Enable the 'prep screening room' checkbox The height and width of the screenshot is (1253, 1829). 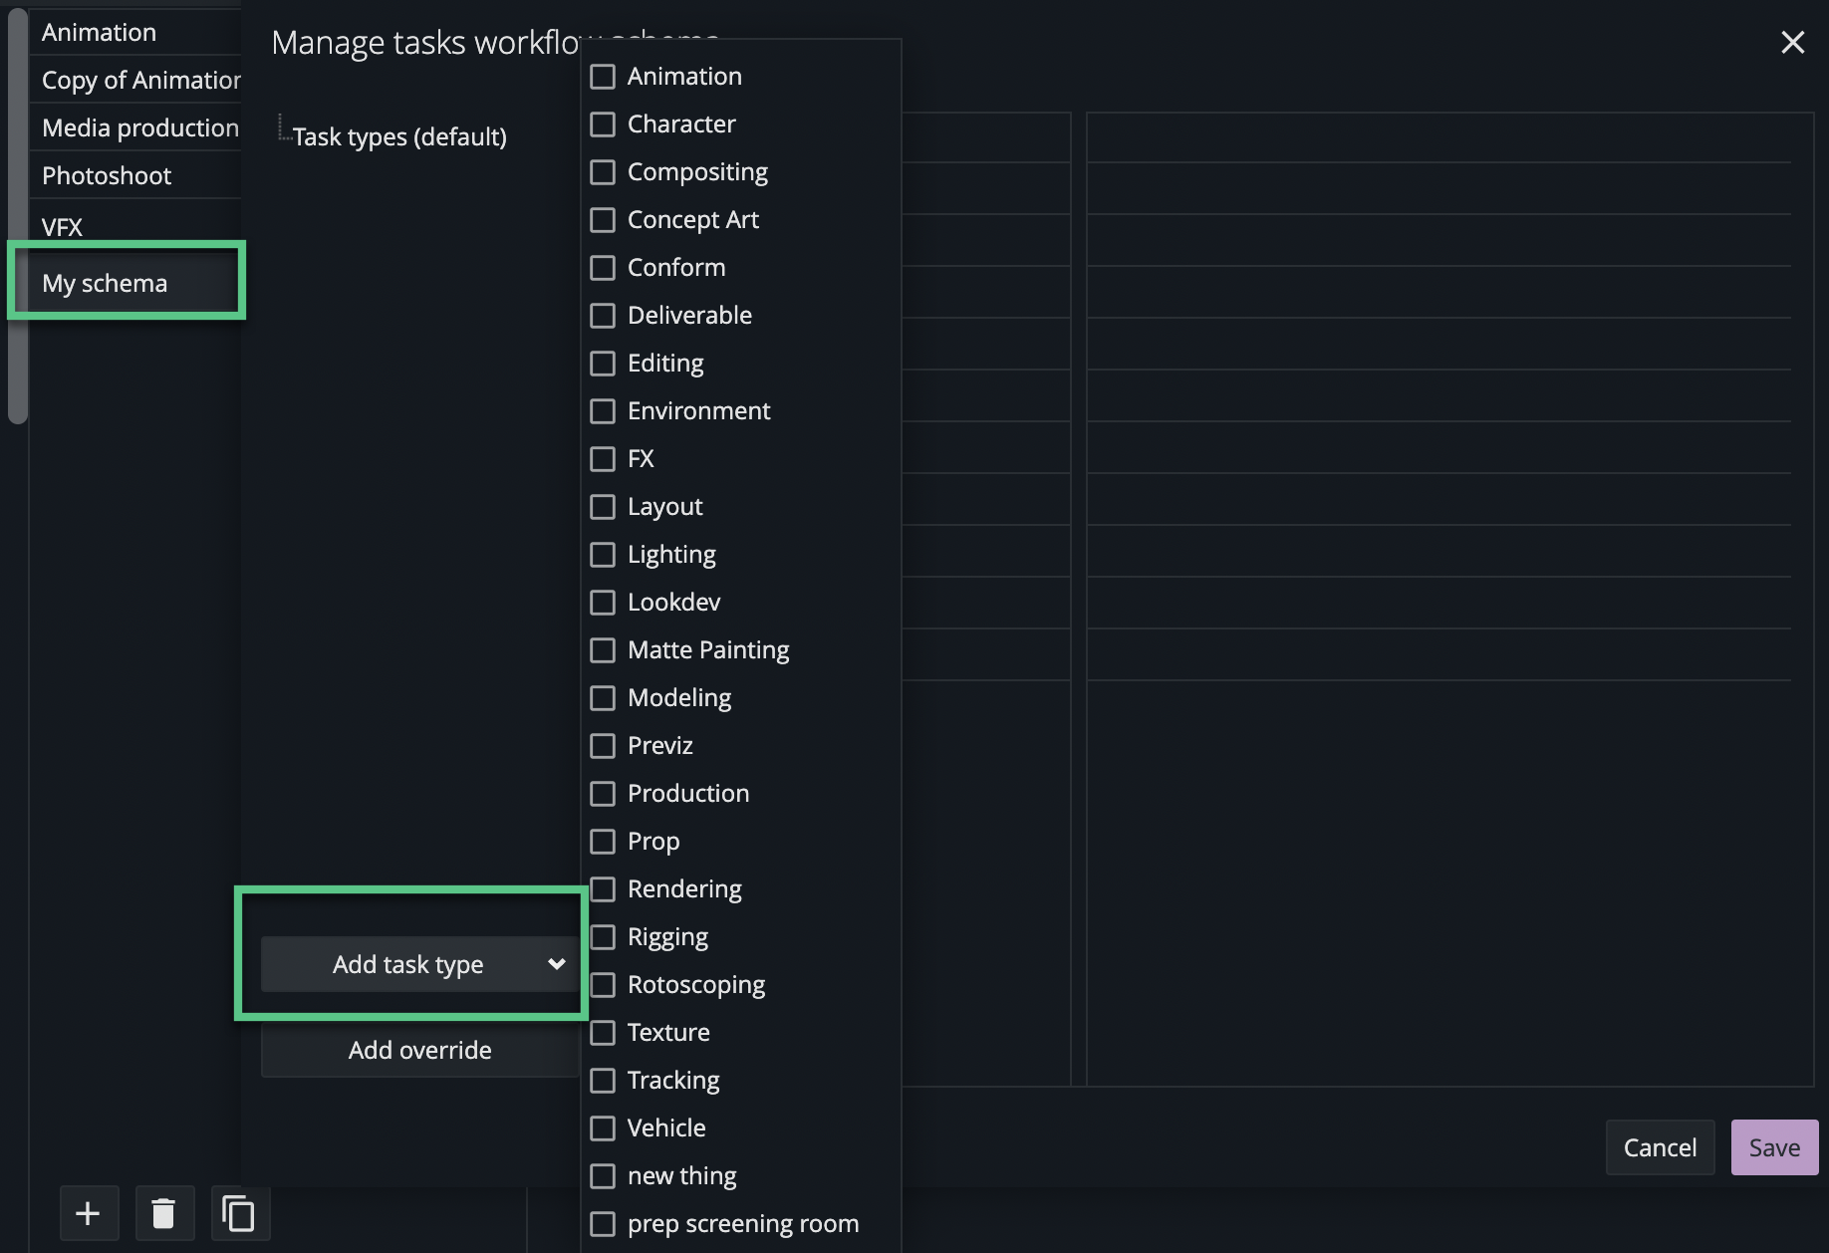603,1224
